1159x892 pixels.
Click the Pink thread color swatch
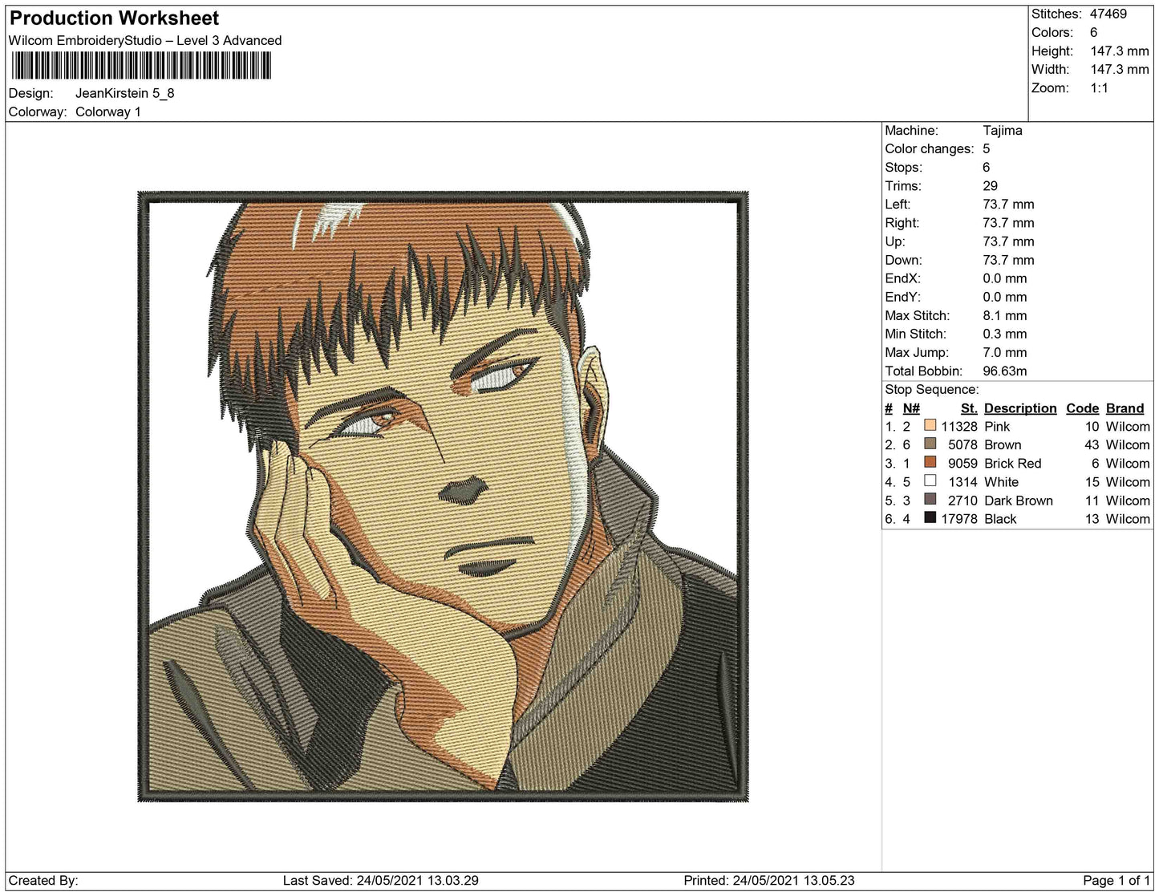click(930, 426)
